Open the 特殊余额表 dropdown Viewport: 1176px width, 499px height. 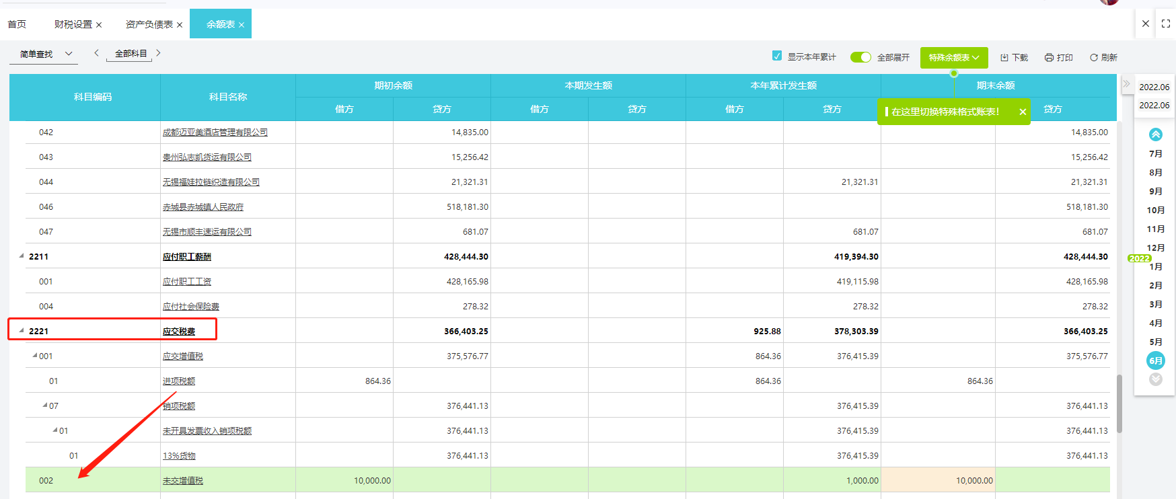[953, 58]
